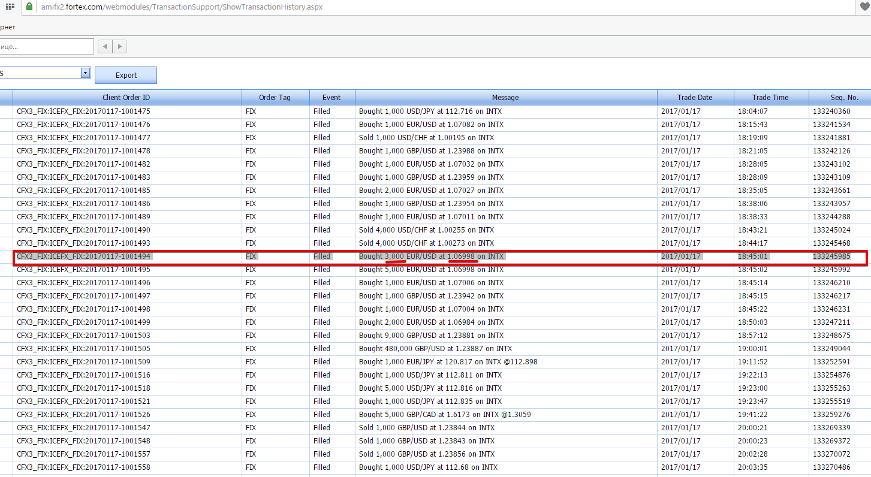Screen dimensions: 871x477
Task: Click trade time 20:03:35
Action: click(753, 467)
